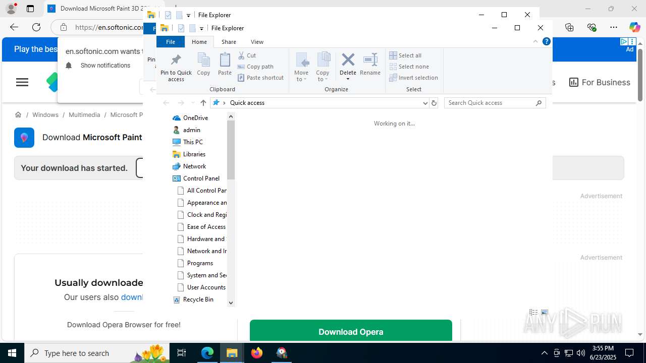646x363 pixels.
Task: Switch to large icons view
Action: 544,313
